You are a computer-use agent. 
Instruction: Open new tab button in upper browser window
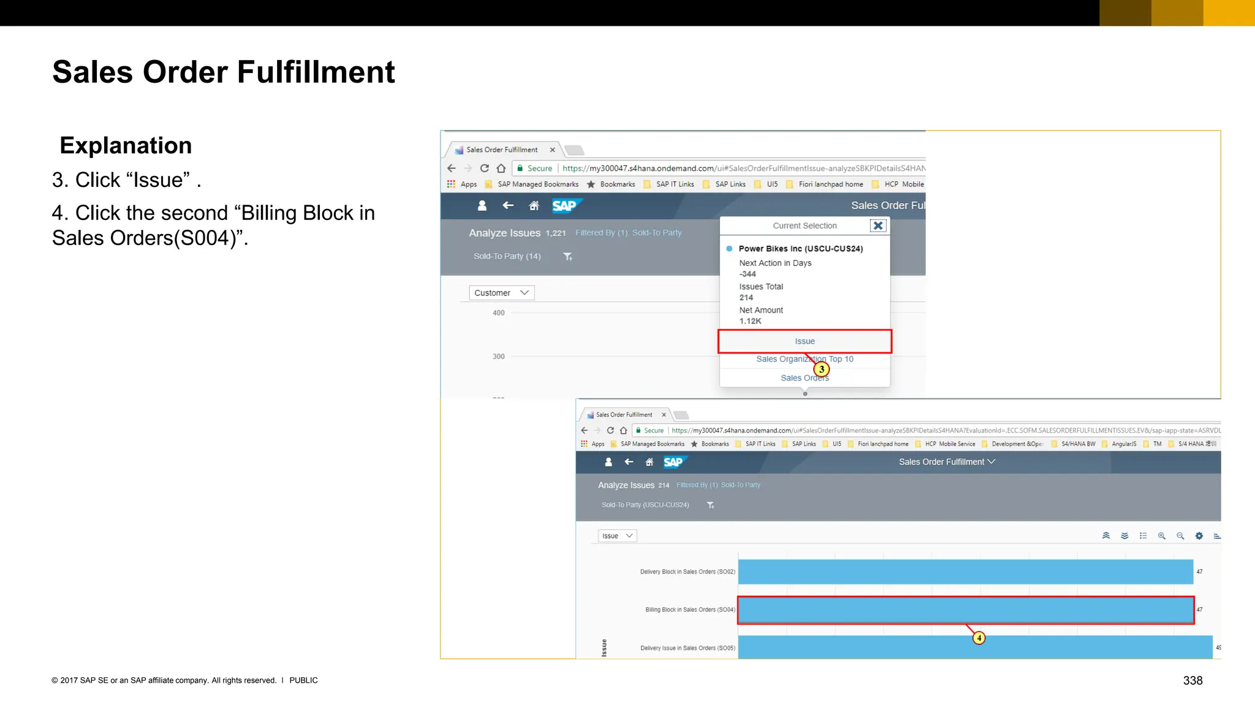click(x=574, y=150)
